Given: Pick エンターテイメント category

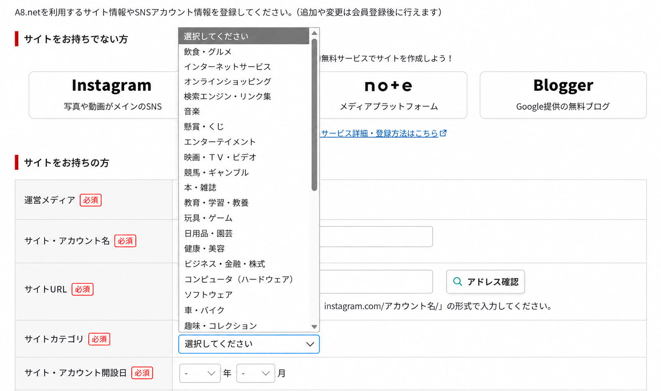Looking at the screenshot, I should pos(244,142).
